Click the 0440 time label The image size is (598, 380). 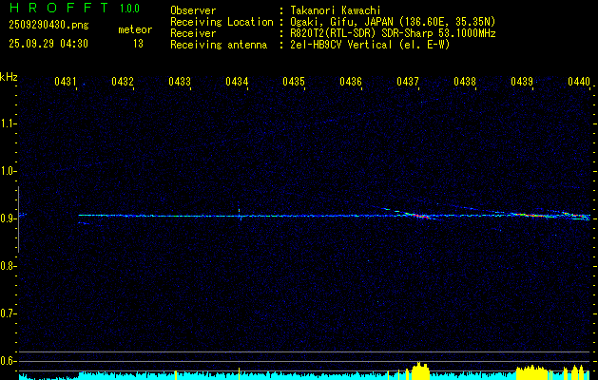(579, 82)
